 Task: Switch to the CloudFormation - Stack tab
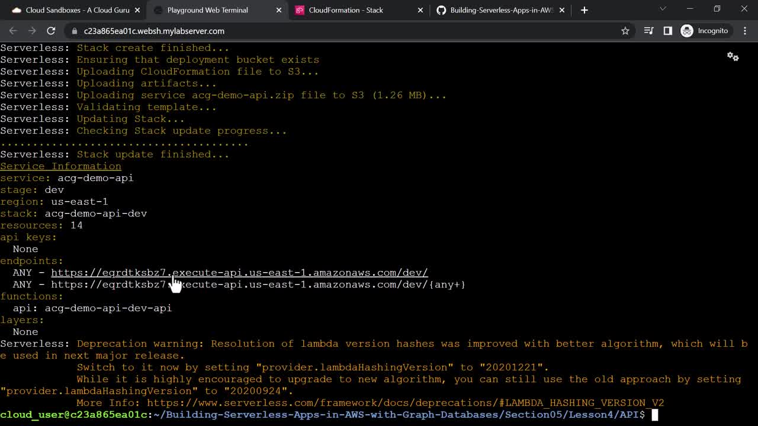pyautogui.click(x=359, y=10)
